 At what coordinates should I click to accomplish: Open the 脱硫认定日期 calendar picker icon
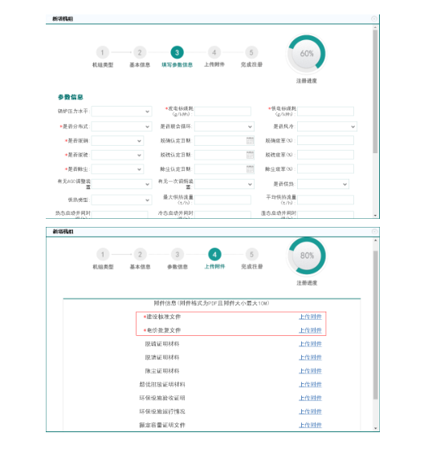(250, 155)
